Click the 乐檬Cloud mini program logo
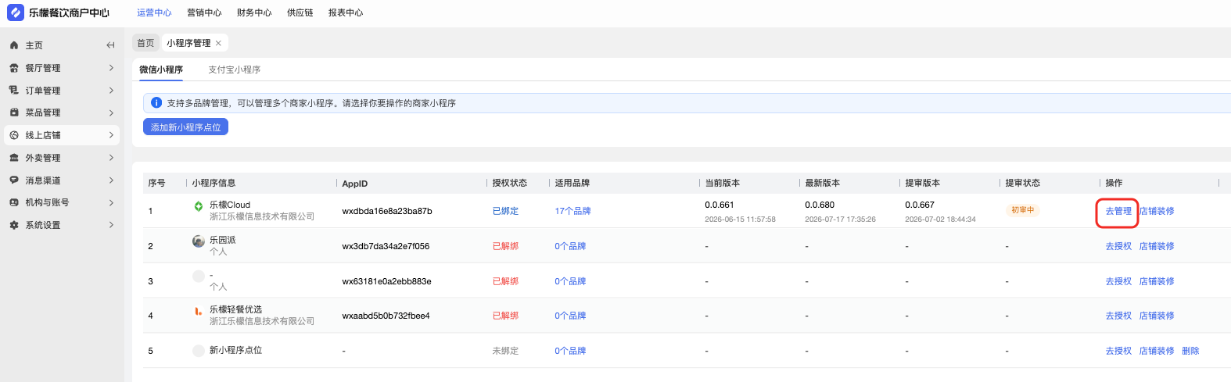 click(x=199, y=206)
